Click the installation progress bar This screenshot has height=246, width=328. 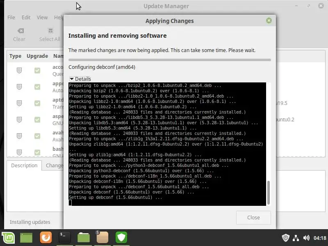[x=170, y=60]
